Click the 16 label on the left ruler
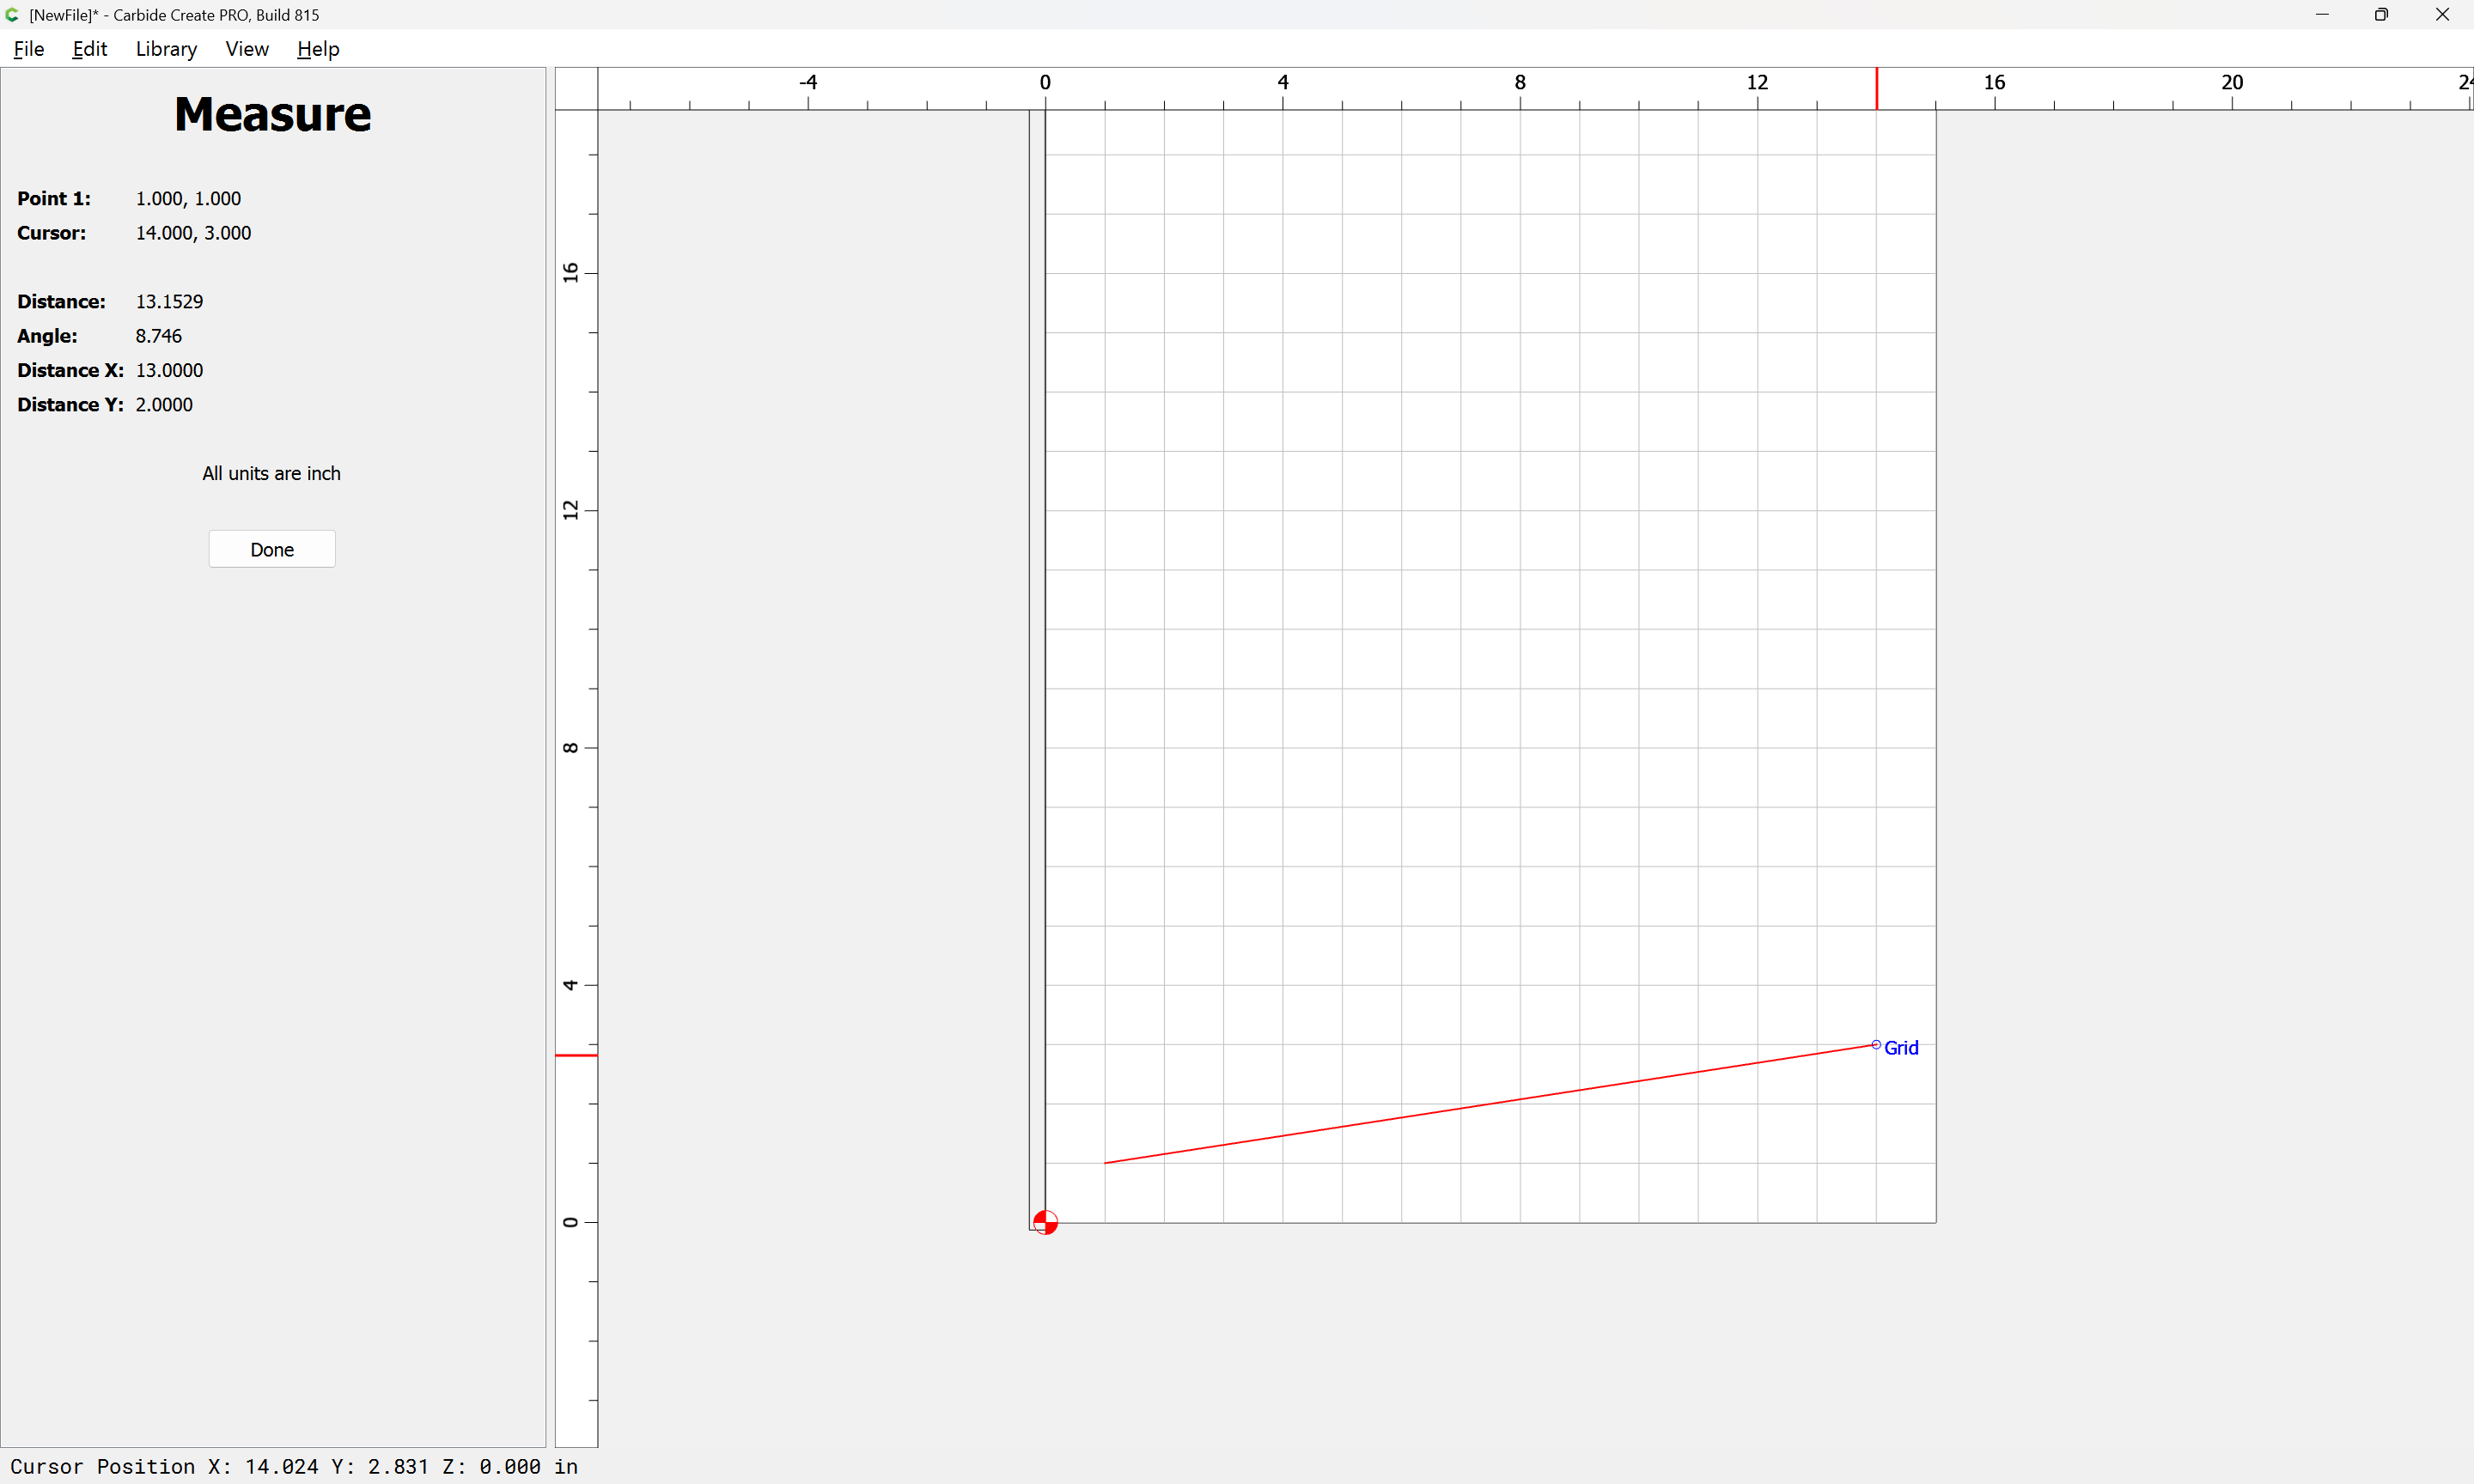 [570, 272]
